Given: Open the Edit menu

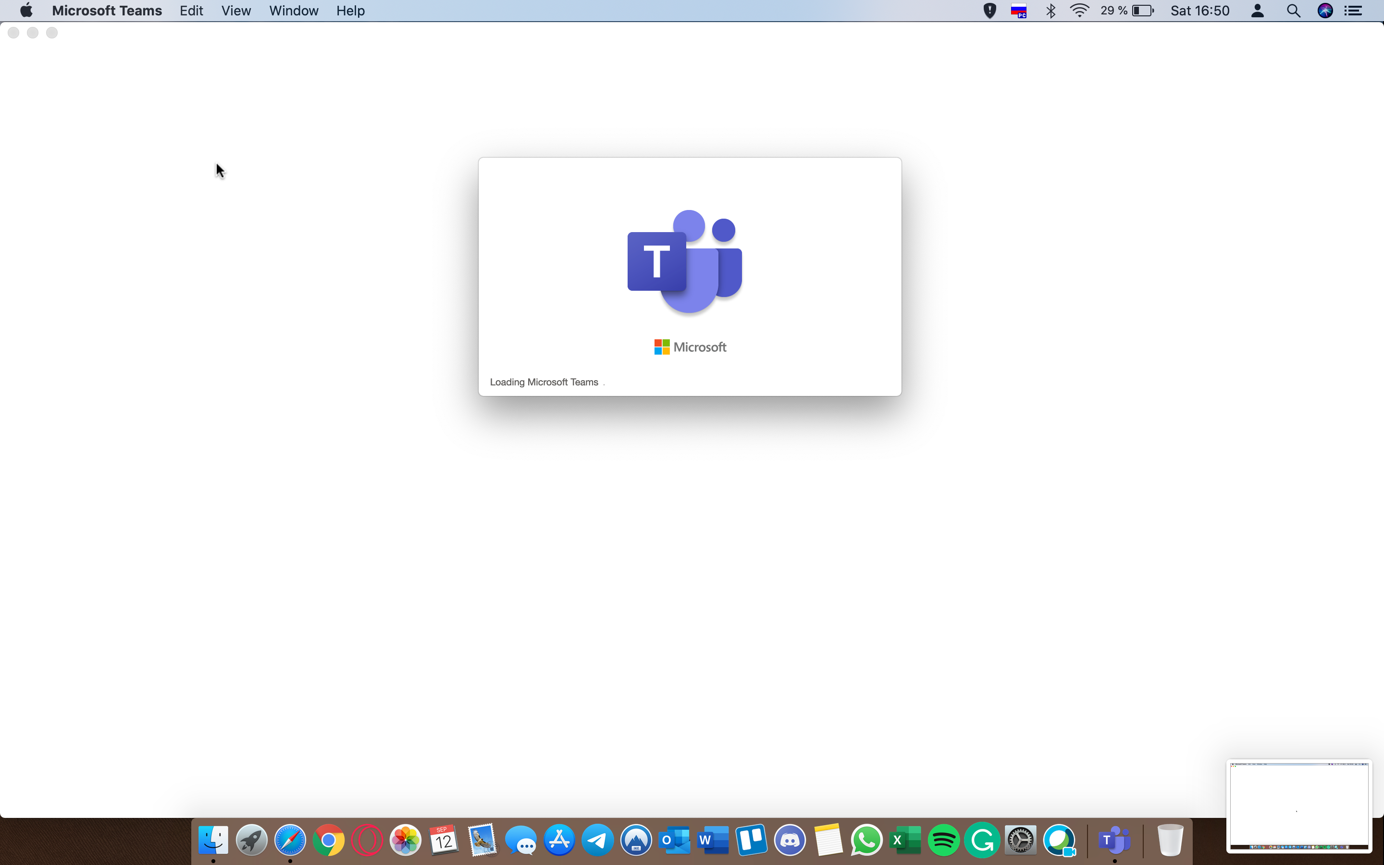Looking at the screenshot, I should 191,10.
